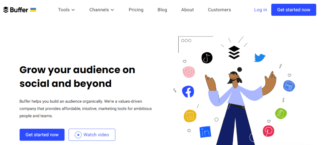Click the Ukraine flag icon beside logo
This screenshot has height=145, width=322.
(33, 10)
